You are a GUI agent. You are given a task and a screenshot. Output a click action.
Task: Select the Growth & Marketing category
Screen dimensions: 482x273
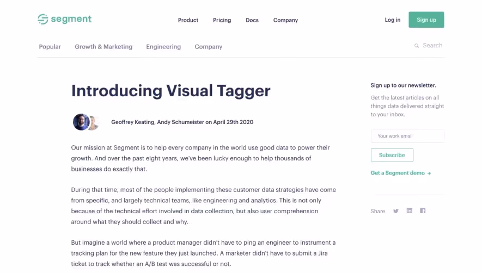click(103, 47)
